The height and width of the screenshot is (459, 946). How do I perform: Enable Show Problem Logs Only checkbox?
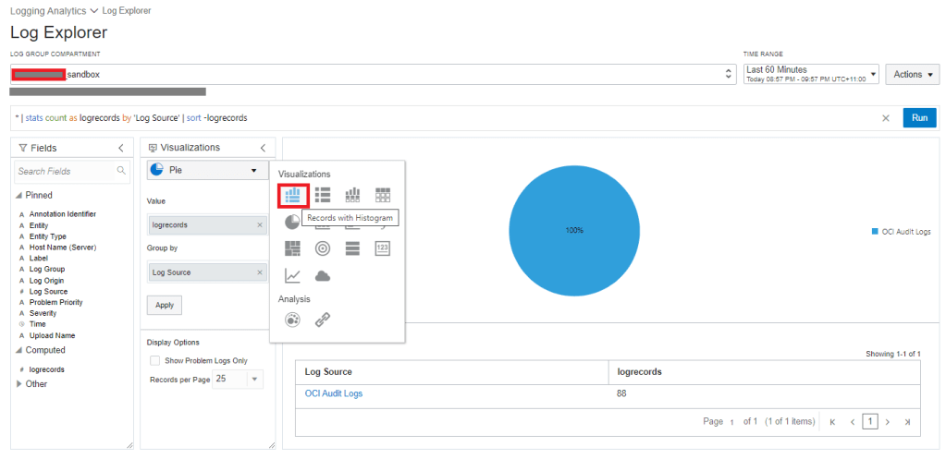(154, 360)
